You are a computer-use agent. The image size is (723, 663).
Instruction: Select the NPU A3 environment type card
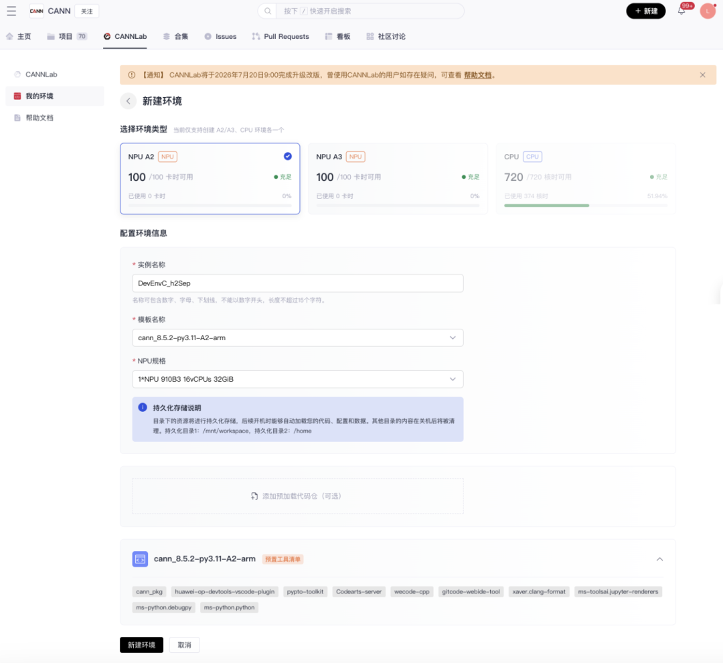pos(398,179)
